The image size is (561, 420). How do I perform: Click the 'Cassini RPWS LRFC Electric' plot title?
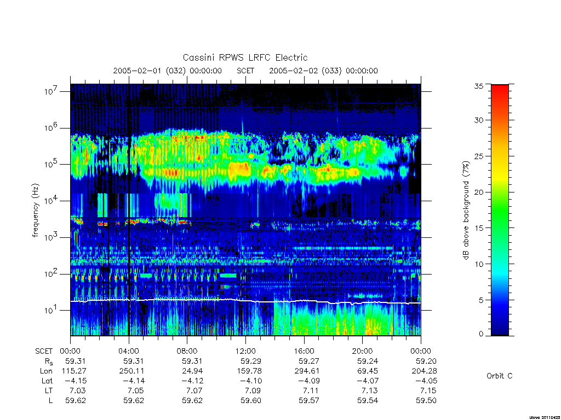click(x=245, y=57)
